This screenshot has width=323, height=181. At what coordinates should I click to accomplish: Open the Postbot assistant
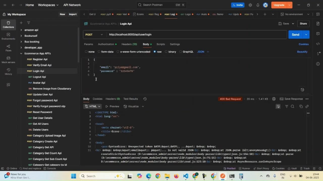229,168
